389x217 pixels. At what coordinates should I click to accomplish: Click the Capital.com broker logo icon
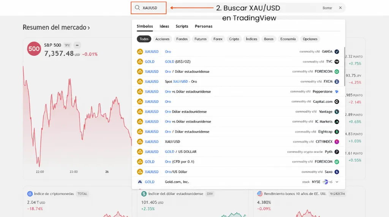click(x=337, y=102)
